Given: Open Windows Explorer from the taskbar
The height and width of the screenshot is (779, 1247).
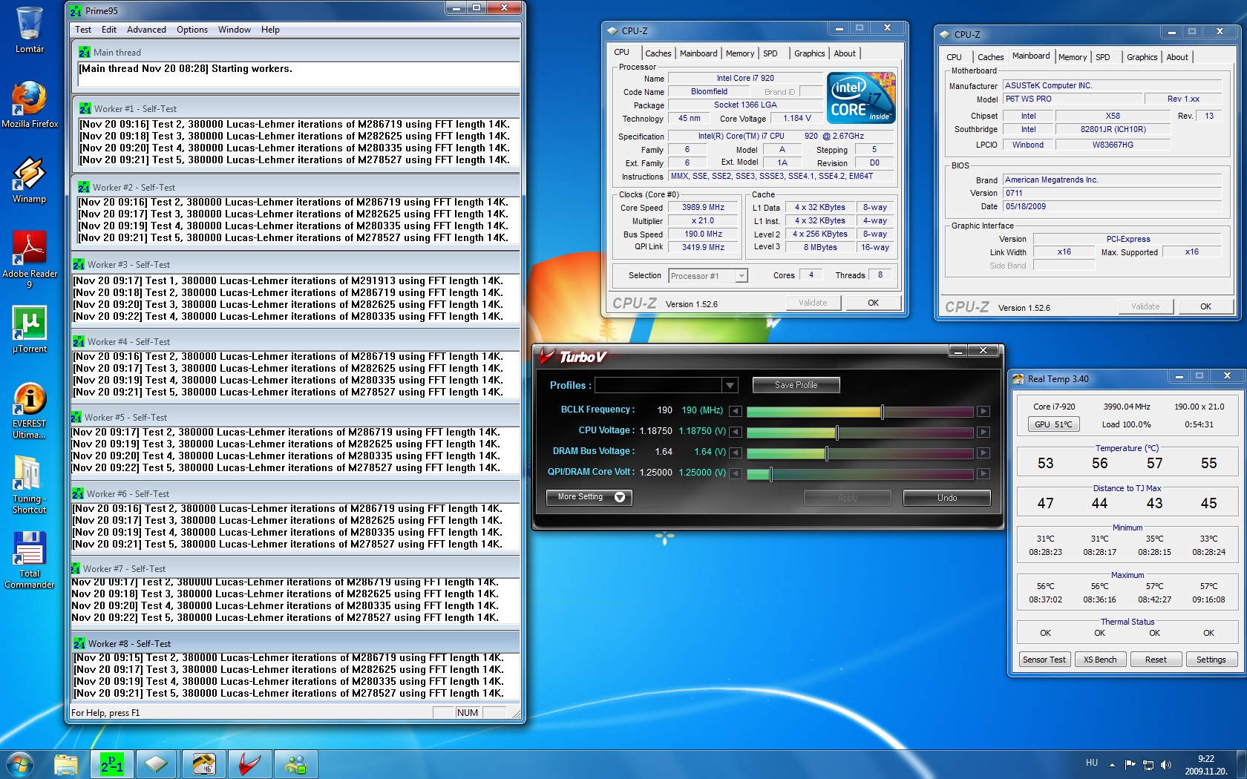Looking at the screenshot, I should [66, 764].
